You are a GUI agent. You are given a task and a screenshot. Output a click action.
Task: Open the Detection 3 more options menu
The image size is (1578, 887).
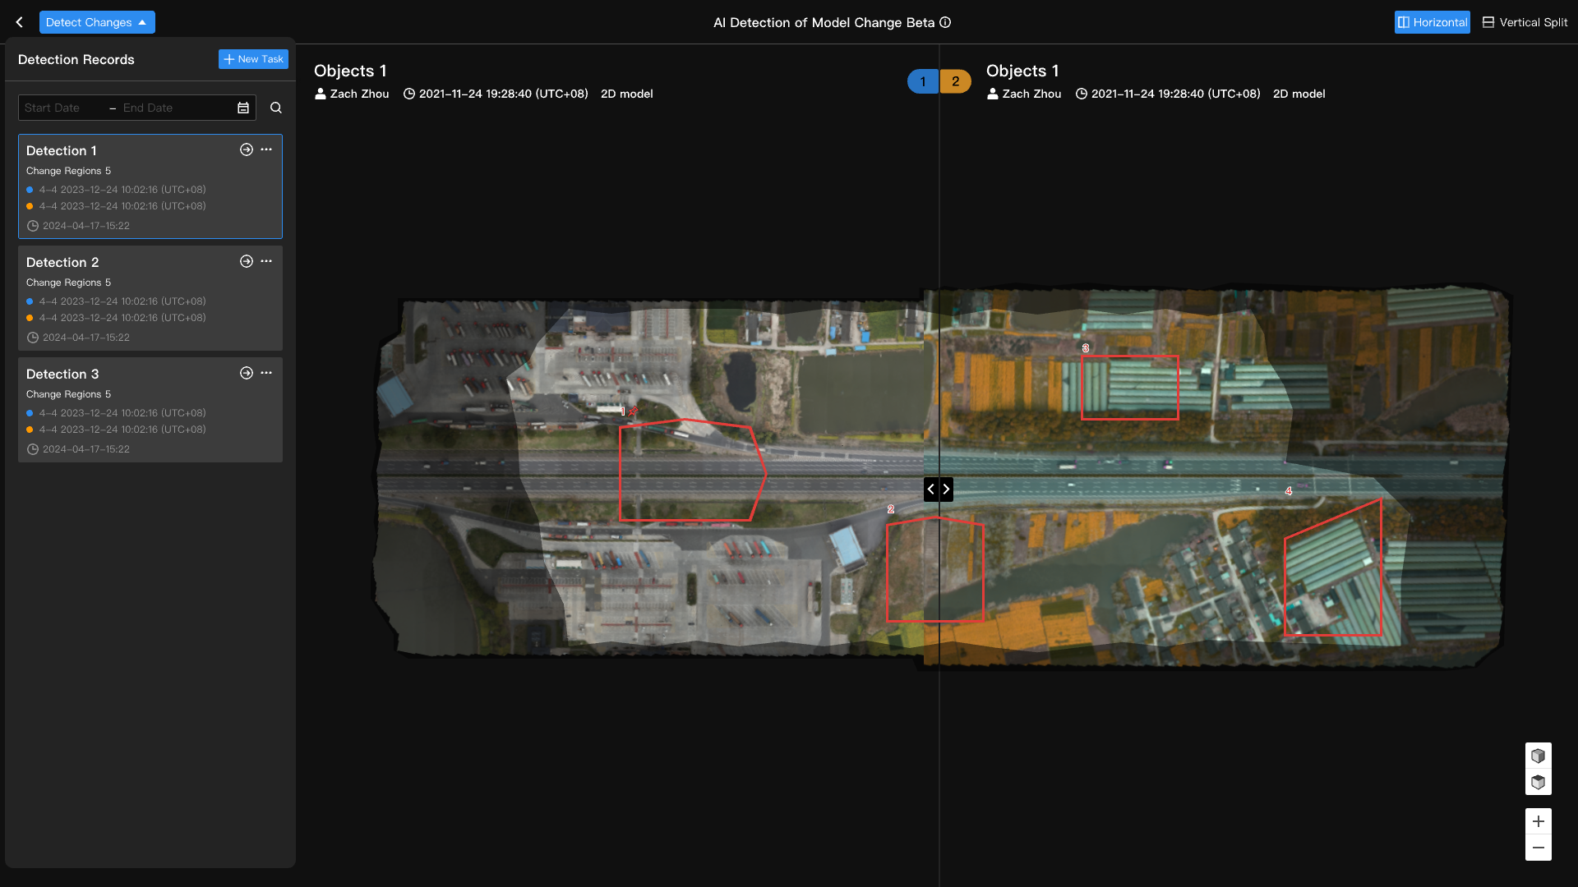266,373
